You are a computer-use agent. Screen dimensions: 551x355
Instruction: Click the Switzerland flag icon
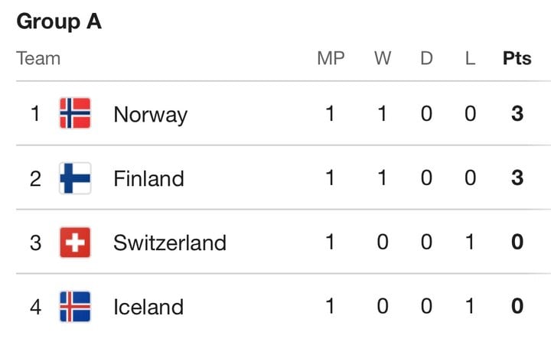pos(75,243)
